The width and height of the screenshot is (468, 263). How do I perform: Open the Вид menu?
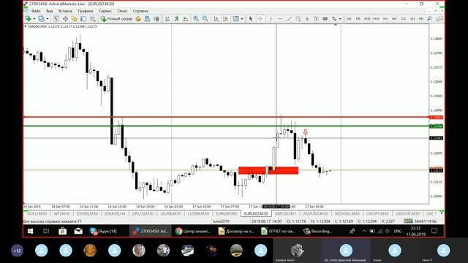click(x=49, y=11)
